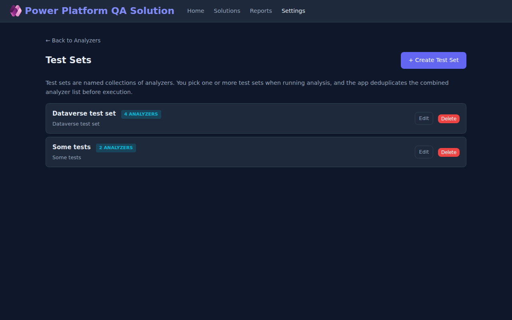
Task: Select Settings in the top navigation
Action: pyautogui.click(x=293, y=11)
